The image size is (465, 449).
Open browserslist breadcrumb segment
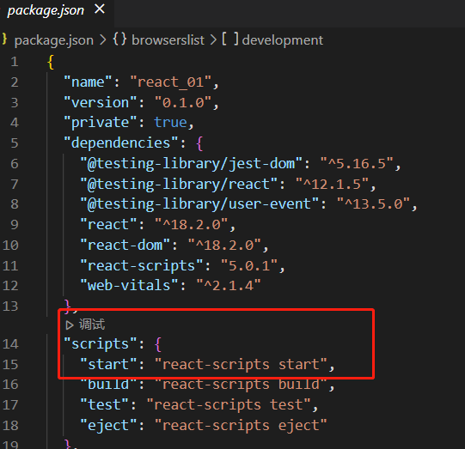pos(168,40)
